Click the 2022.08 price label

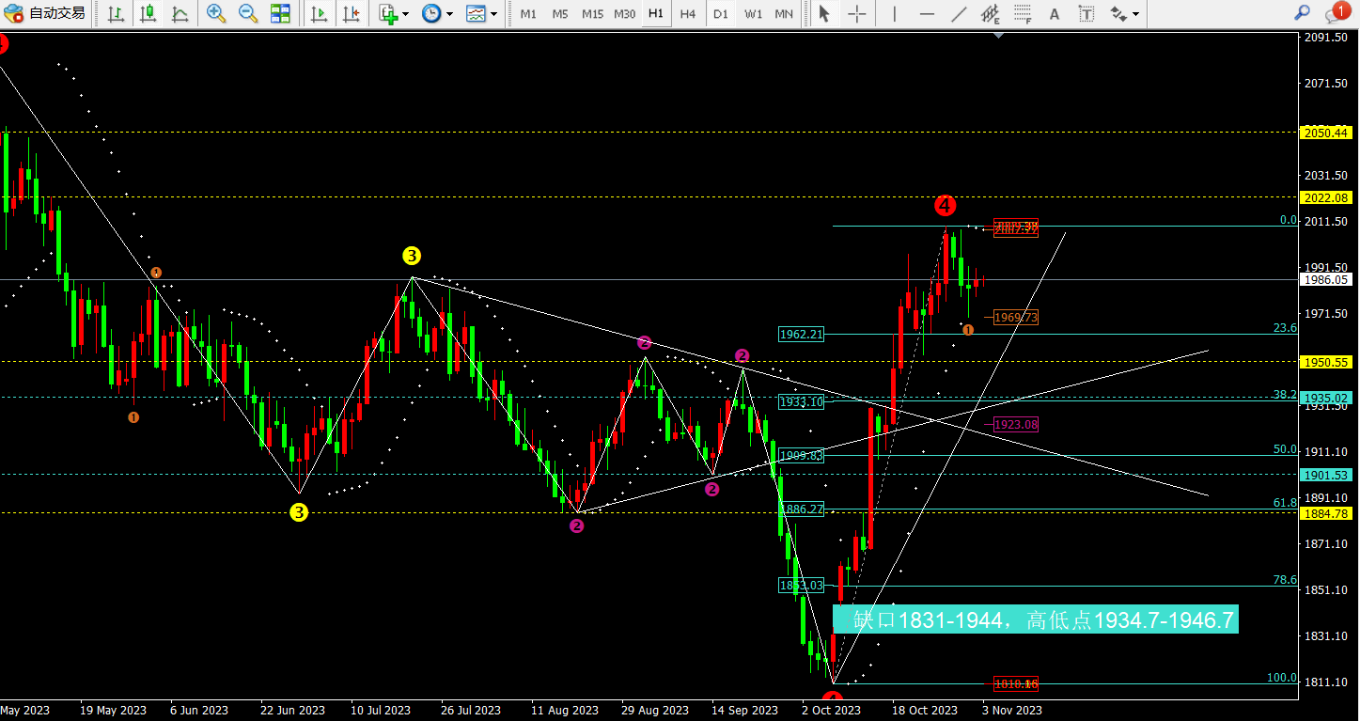coord(1326,197)
